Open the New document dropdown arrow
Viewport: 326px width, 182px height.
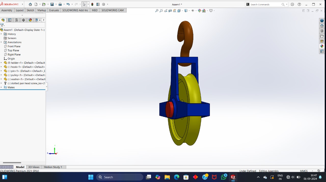click(x=40, y=4)
